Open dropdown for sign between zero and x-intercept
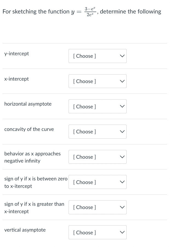The width and height of the screenshot is (170, 247). pos(97,182)
